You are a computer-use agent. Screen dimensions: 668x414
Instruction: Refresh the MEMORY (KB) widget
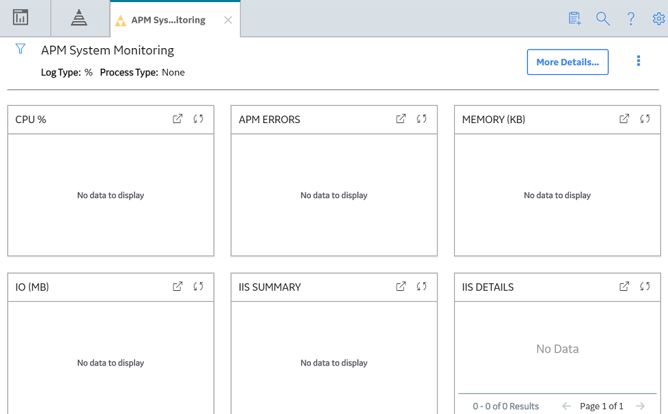[x=645, y=119]
